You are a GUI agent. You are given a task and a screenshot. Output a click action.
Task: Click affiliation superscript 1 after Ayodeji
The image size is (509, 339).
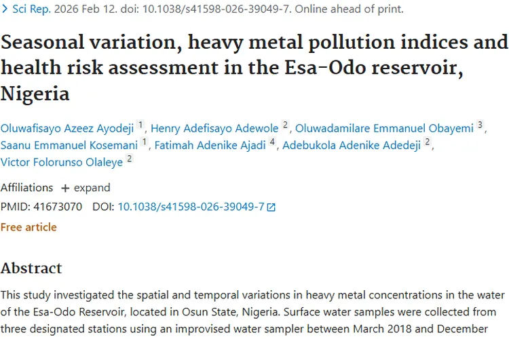[140, 125]
